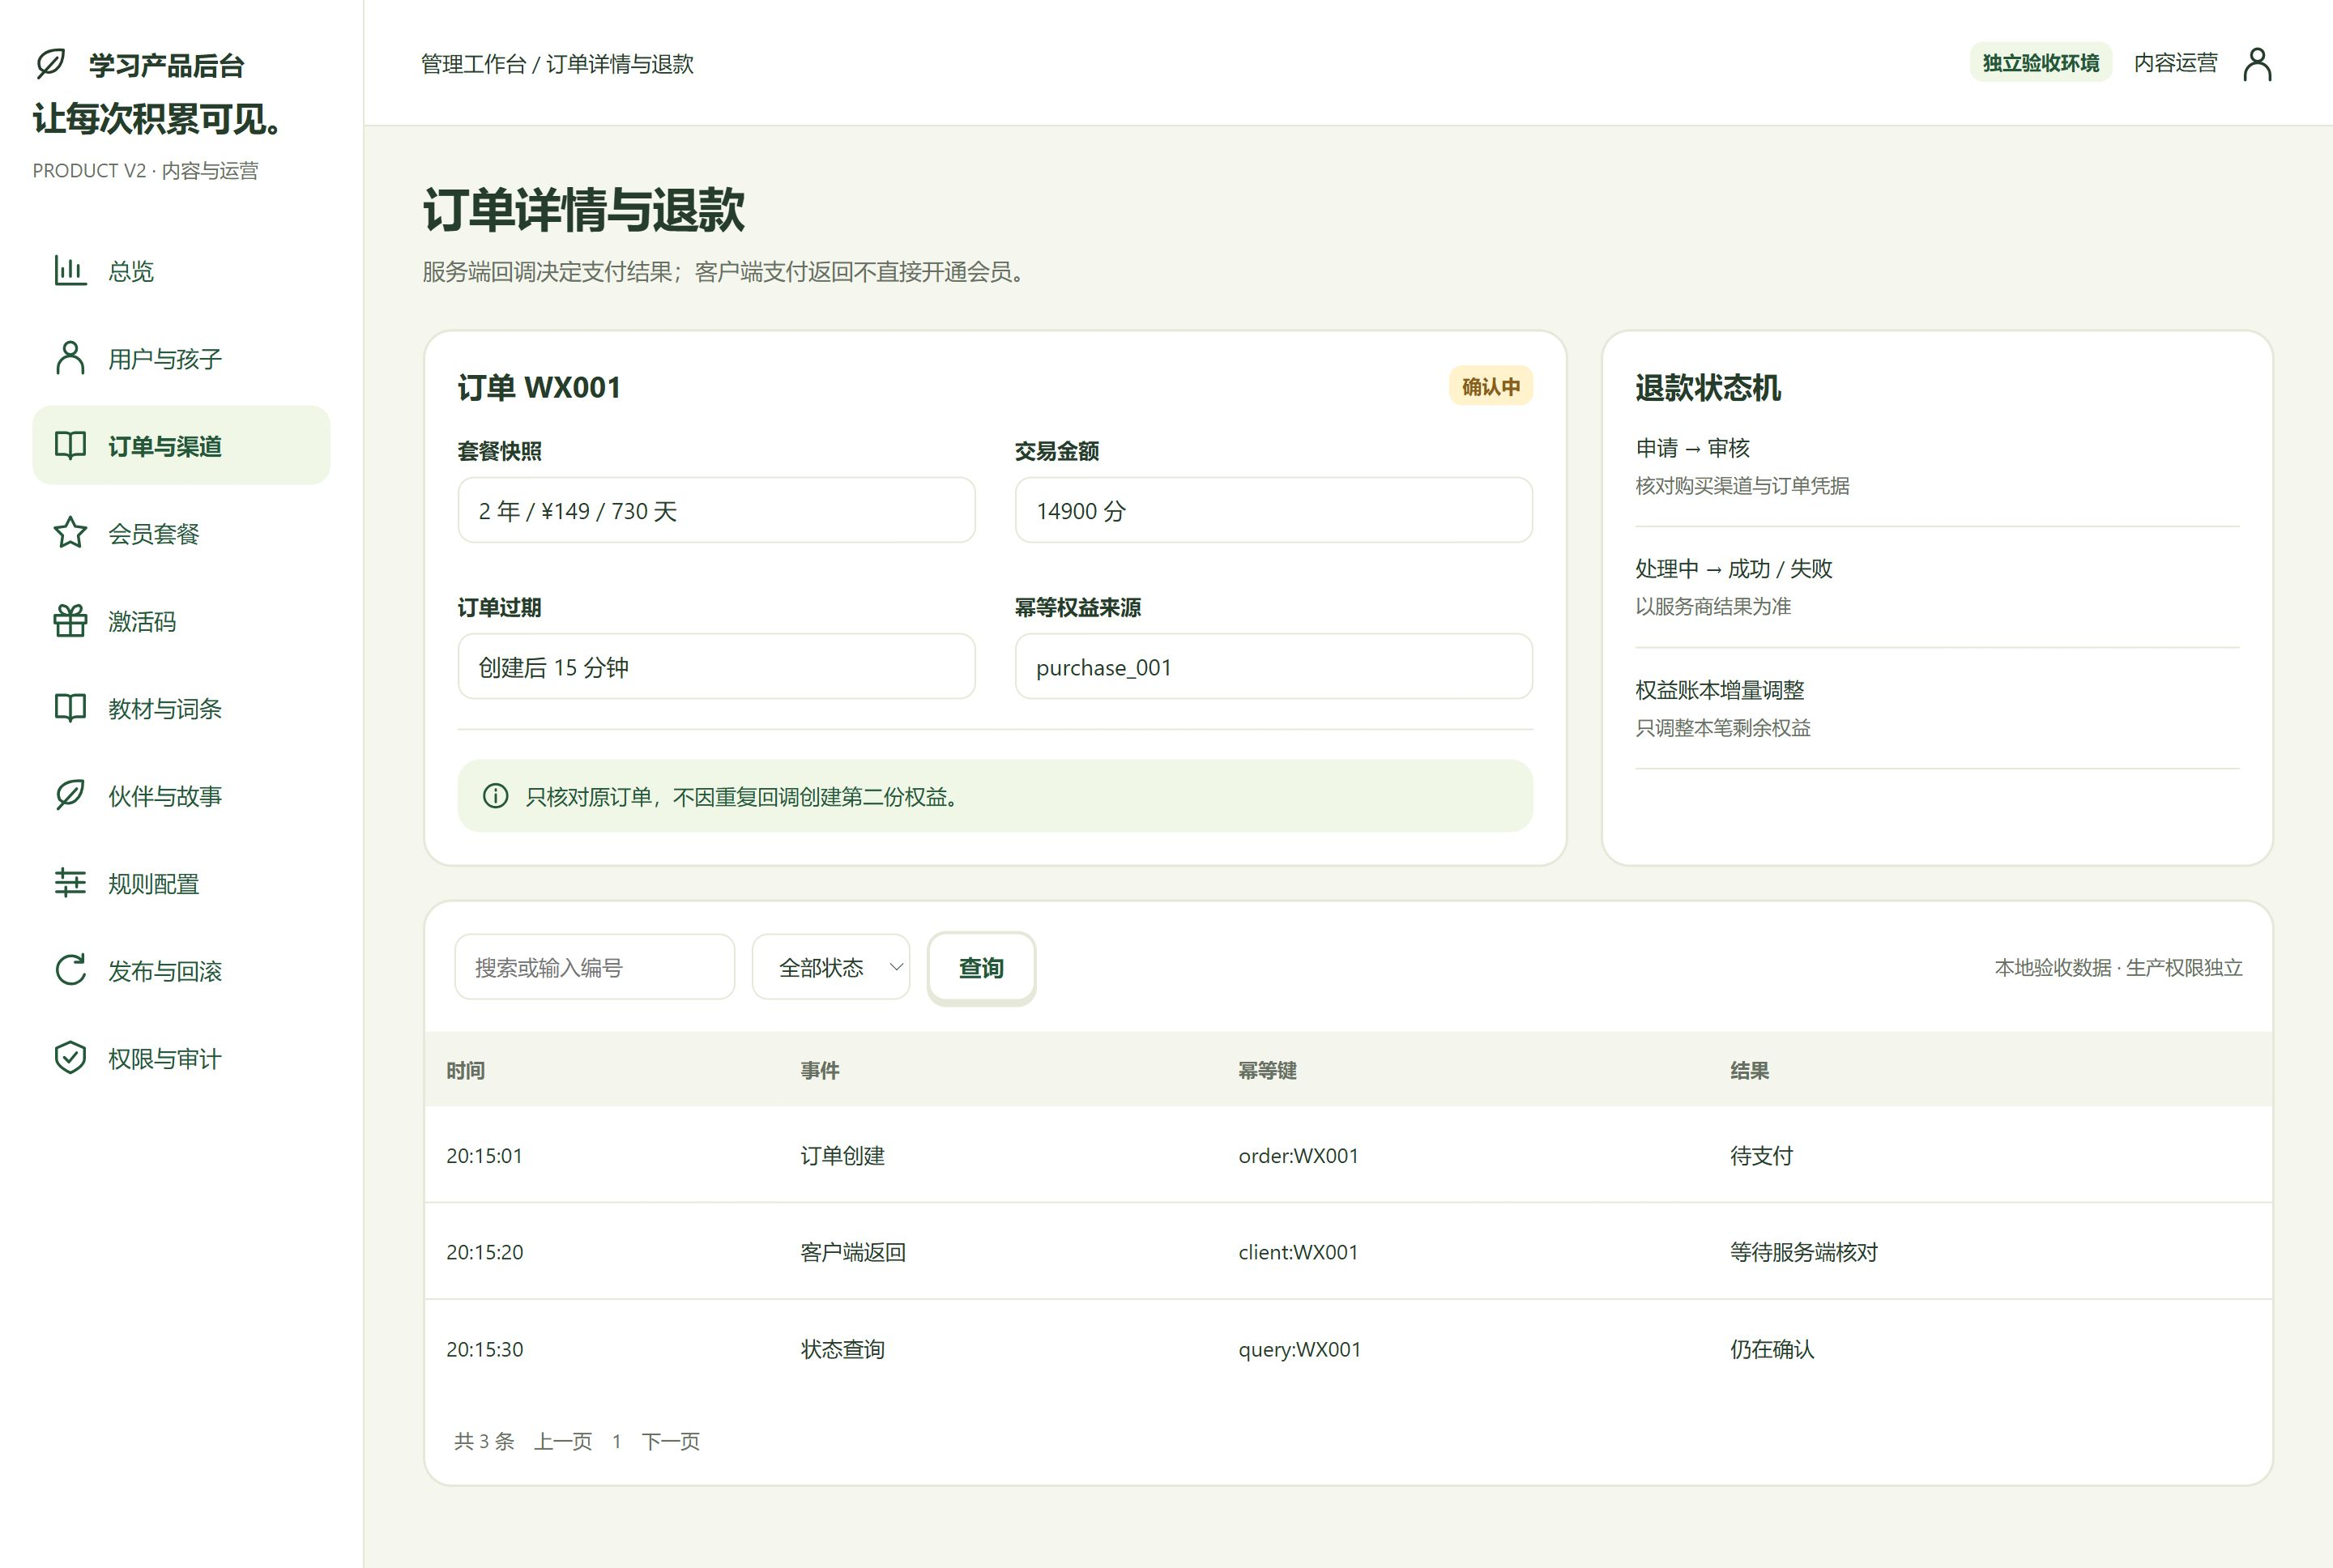Click the 独立验收环境 badge
The width and height of the screenshot is (2333, 1568).
(x=2040, y=63)
